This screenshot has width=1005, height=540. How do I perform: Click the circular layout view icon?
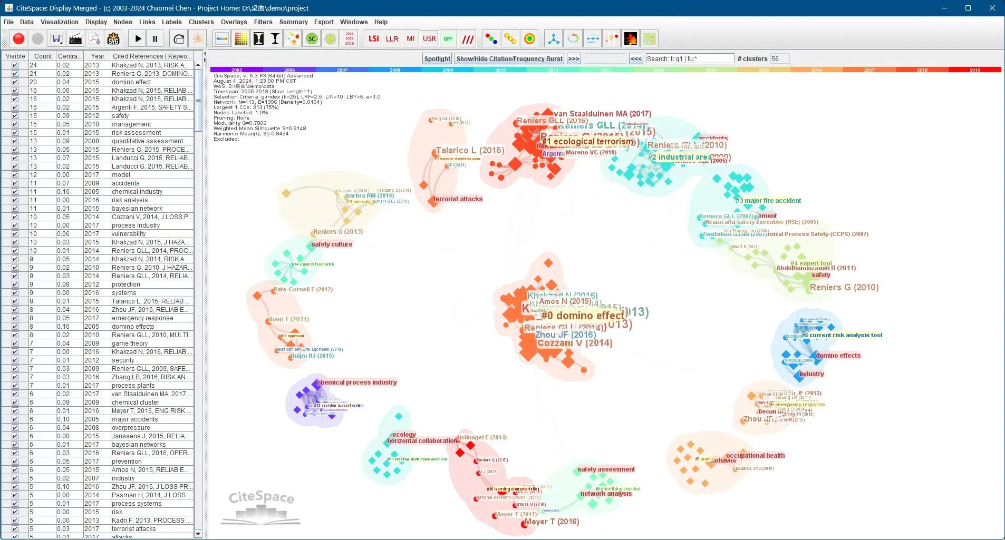[573, 38]
